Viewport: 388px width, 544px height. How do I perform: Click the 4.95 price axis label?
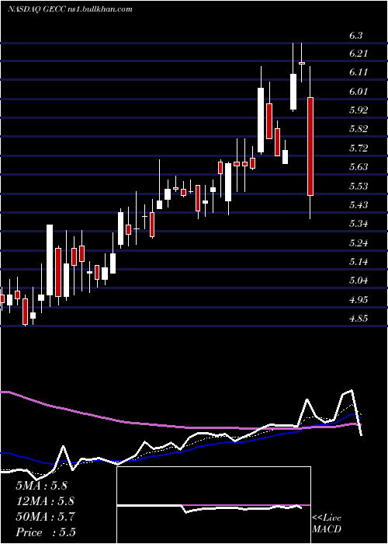click(x=359, y=299)
